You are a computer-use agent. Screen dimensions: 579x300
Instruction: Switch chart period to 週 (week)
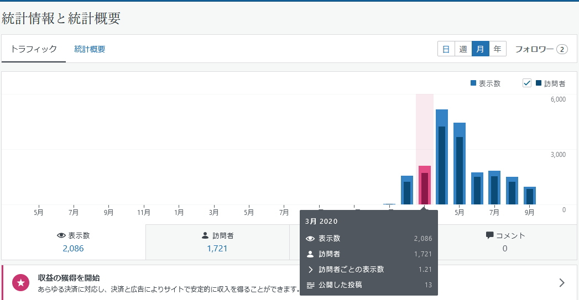click(463, 49)
